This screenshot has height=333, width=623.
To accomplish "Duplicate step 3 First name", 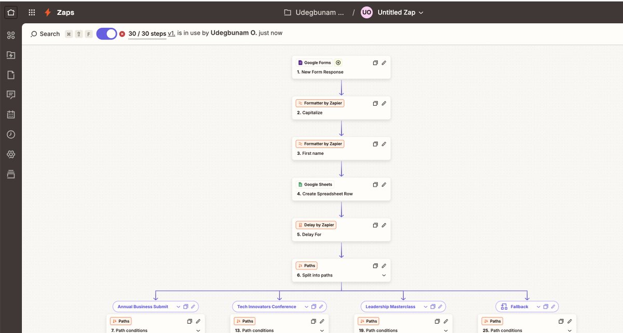I will pyautogui.click(x=375, y=144).
